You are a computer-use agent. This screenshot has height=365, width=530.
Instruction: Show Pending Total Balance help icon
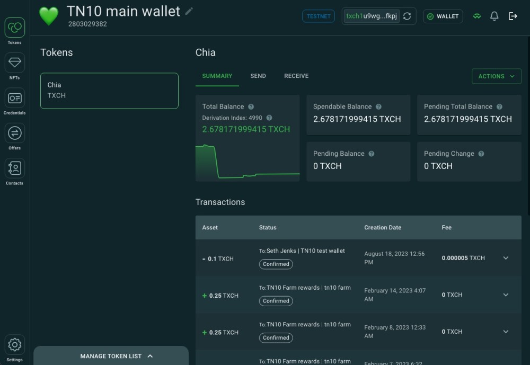(x=499, y=107)
